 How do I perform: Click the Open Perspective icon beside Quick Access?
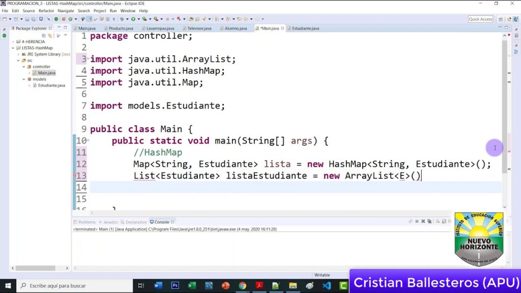[501, 19]
